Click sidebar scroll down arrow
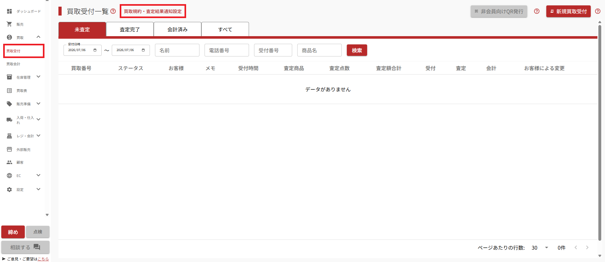Image resolution: width=605 pixels, height=262 pixels. coord(47,215)
